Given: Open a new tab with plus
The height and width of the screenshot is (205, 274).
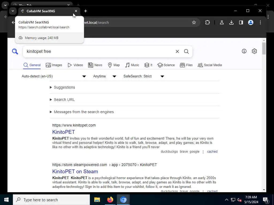Looking at the screenshot, I should click(85, 11).
